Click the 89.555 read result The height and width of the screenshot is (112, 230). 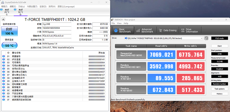[x=161, y=78]
